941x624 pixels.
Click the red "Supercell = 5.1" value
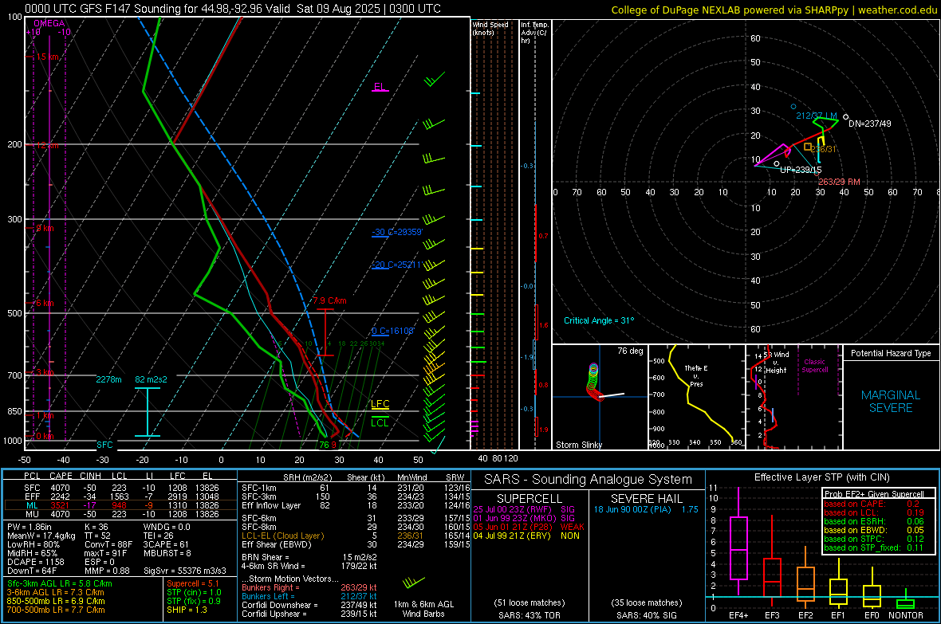pos(193,583)
